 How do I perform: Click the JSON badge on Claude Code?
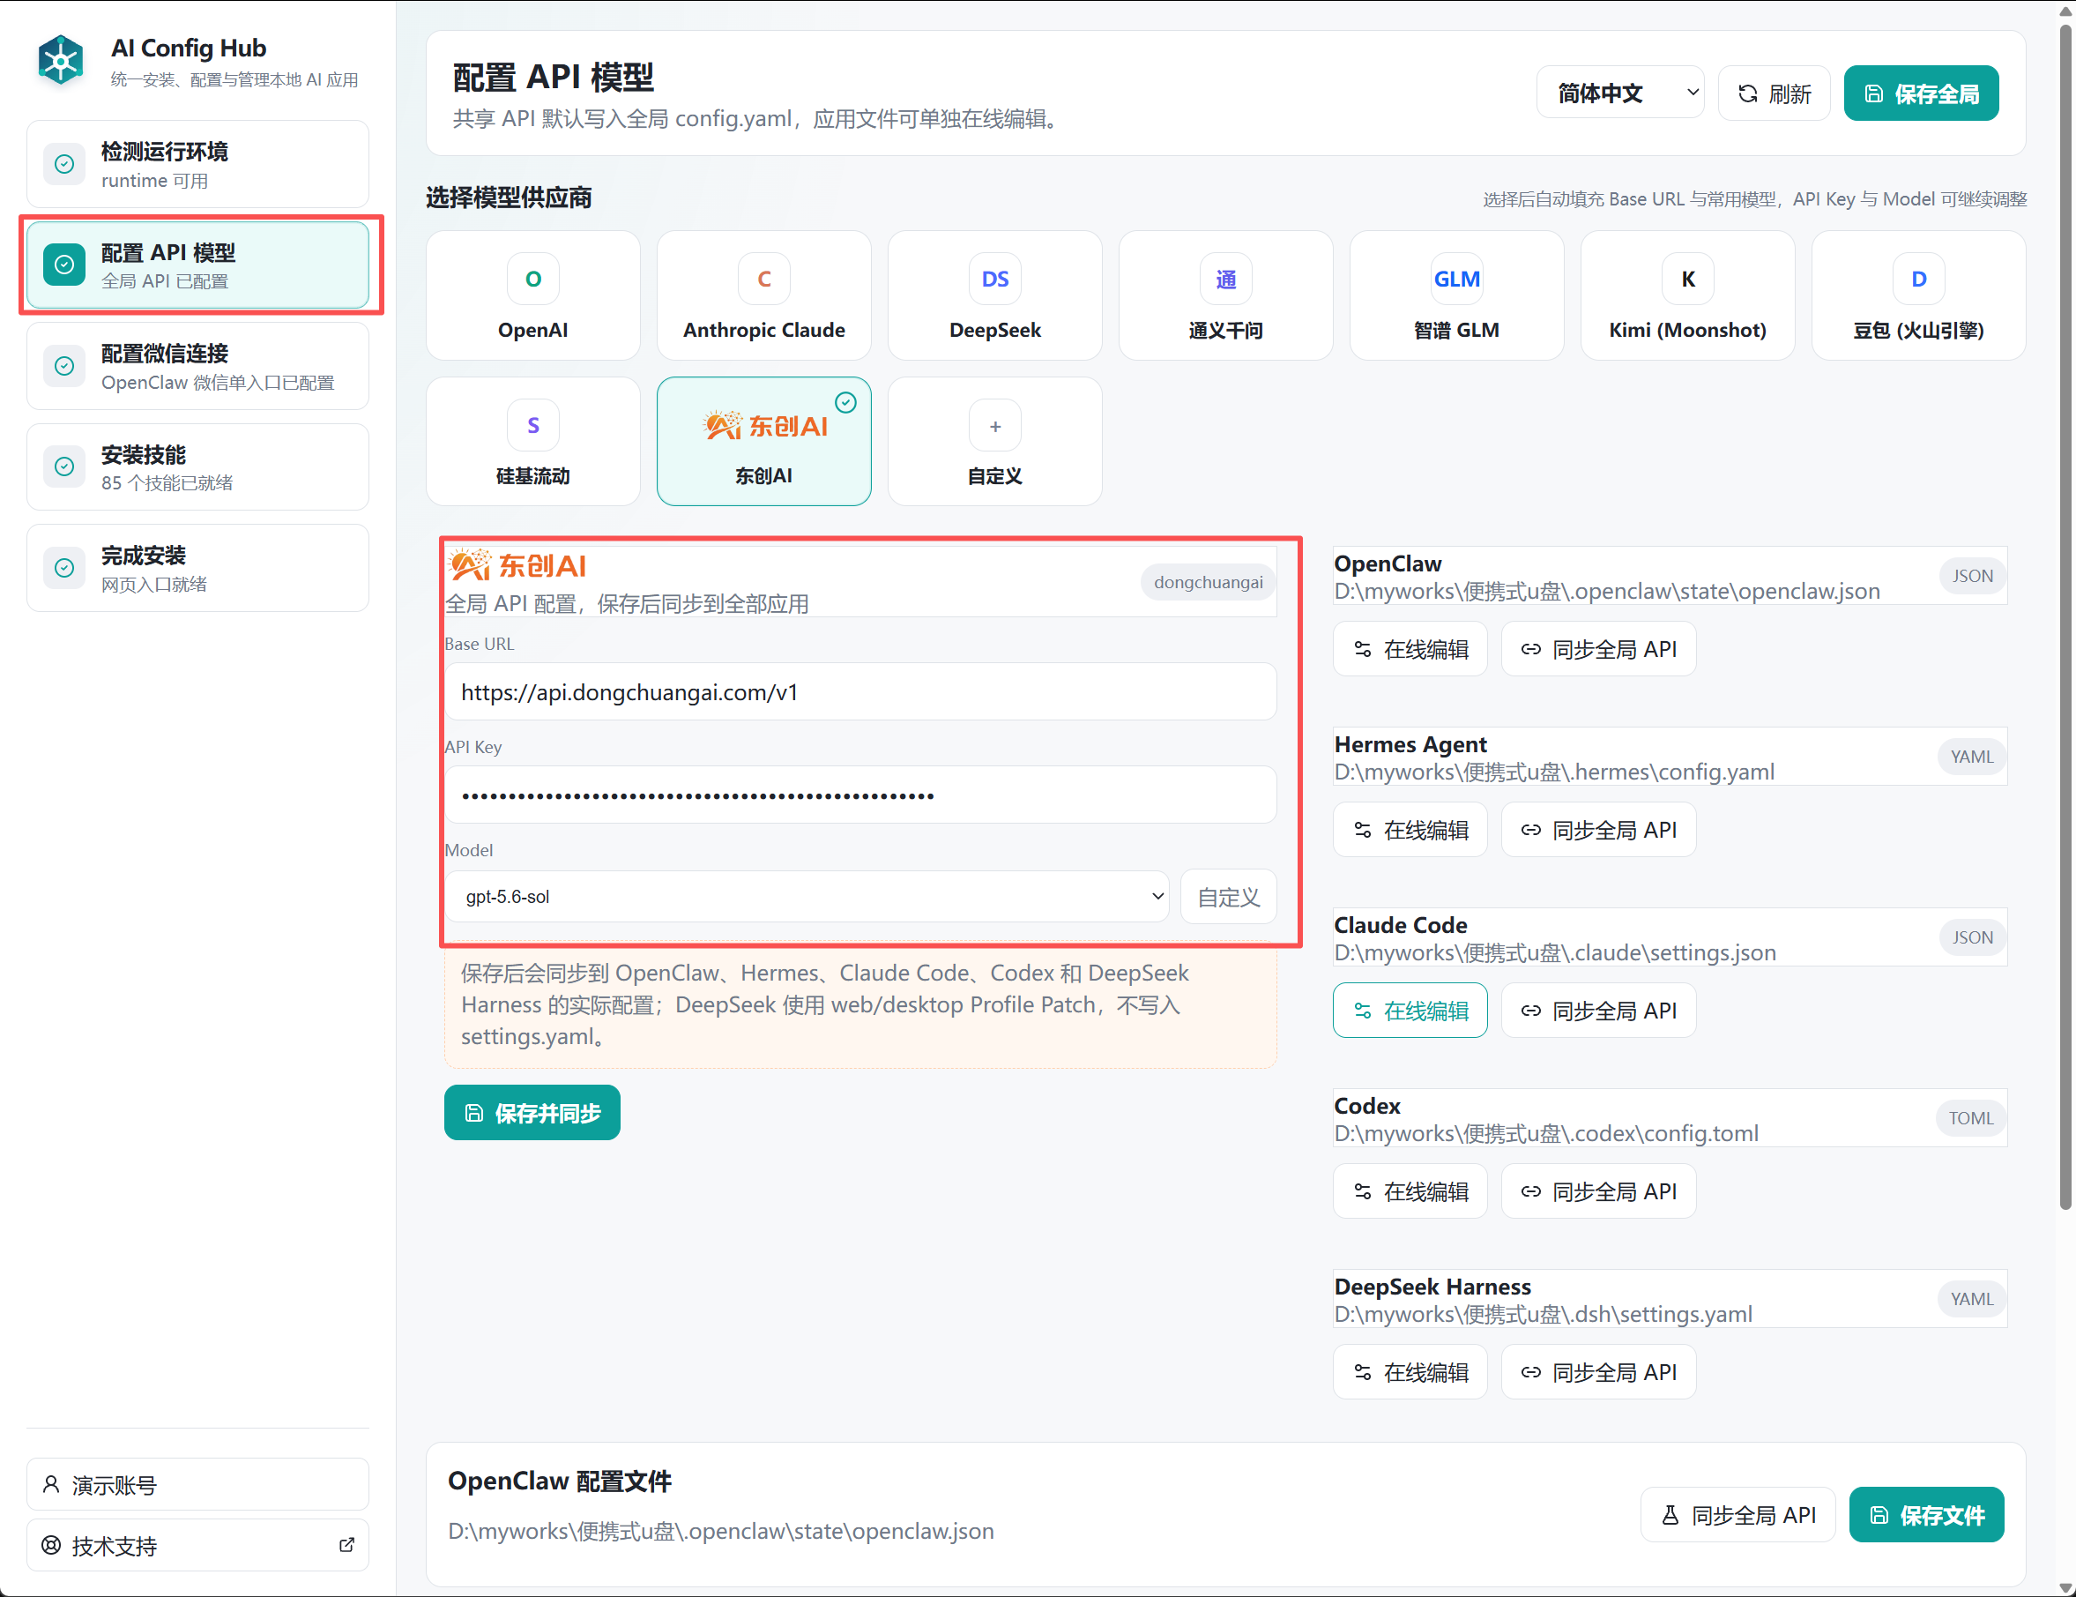(1973, 937)
